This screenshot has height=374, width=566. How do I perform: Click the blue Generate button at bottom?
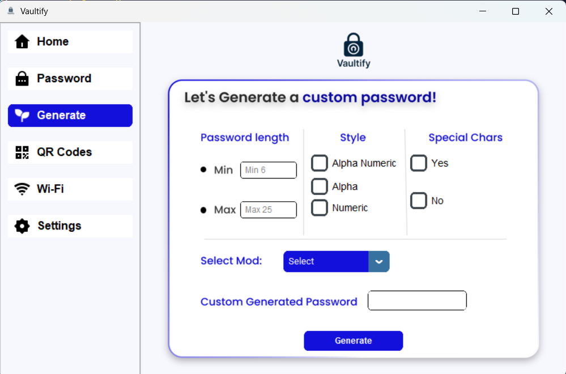[x=354, y=341]
